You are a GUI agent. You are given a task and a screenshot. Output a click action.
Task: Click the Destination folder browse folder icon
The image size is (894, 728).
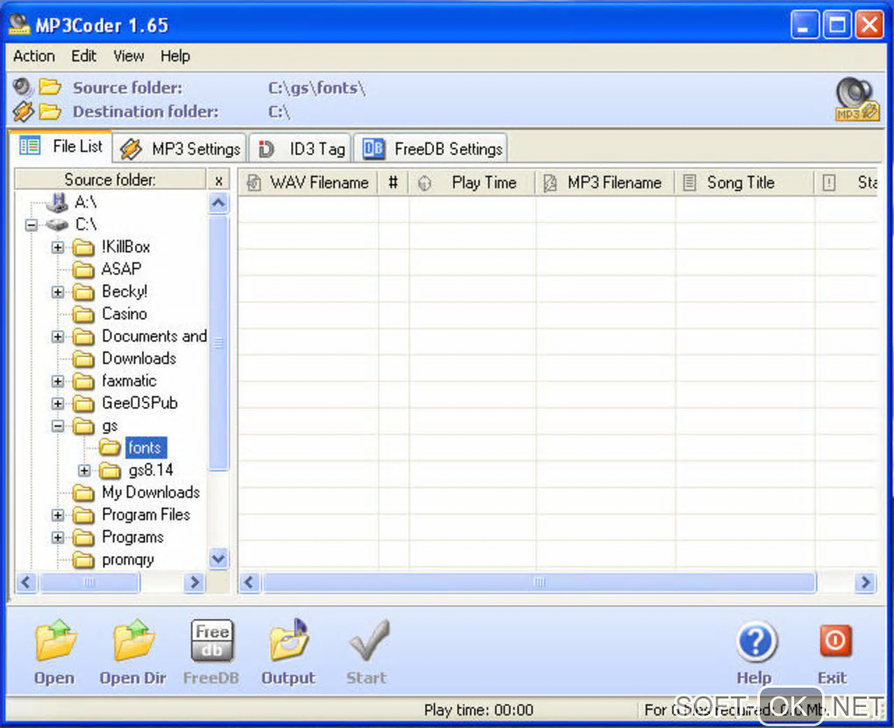(x=50, y=111)
